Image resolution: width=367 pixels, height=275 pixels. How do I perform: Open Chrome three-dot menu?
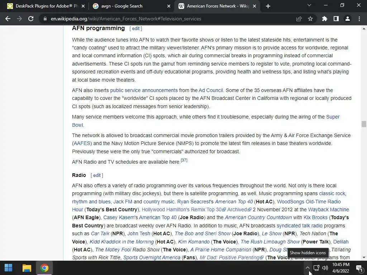359,19
